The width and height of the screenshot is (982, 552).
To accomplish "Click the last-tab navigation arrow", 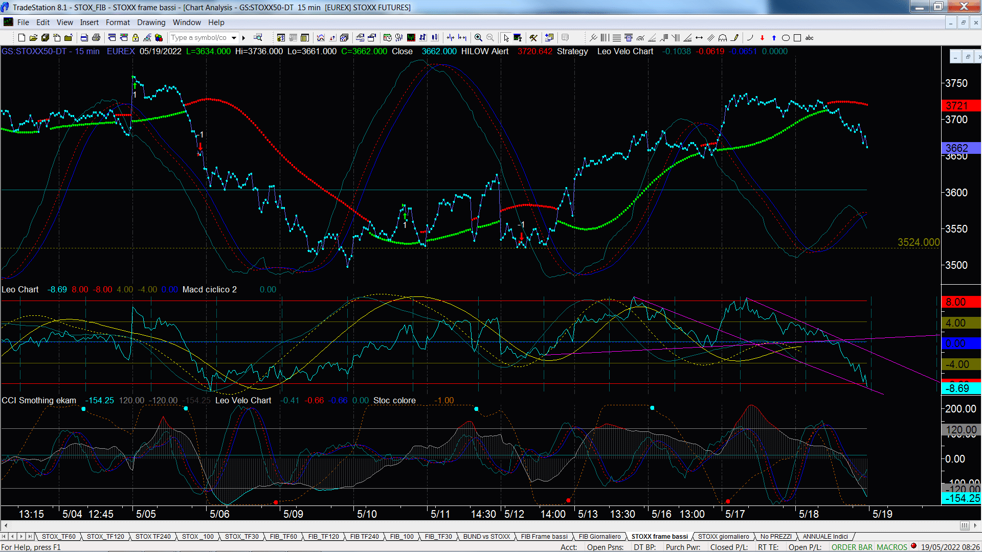I will pyautogui.click(x=30, y=536).
